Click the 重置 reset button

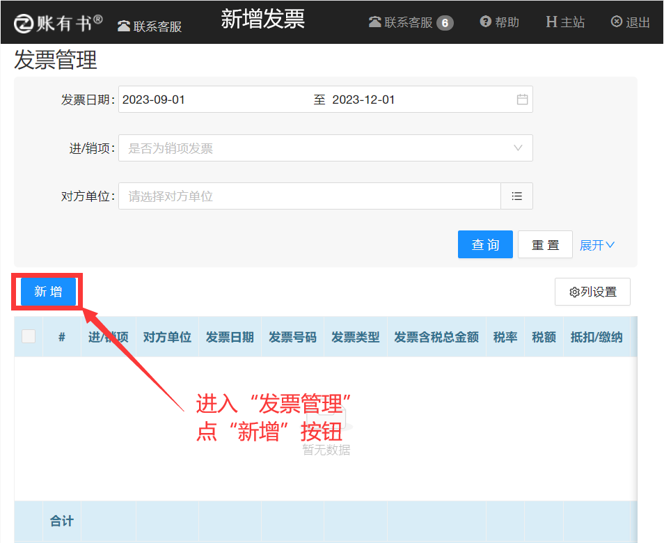545,245
